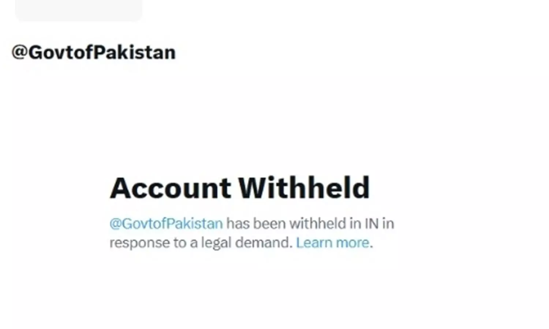Click the word Account in the heading

tap(171, 188)
